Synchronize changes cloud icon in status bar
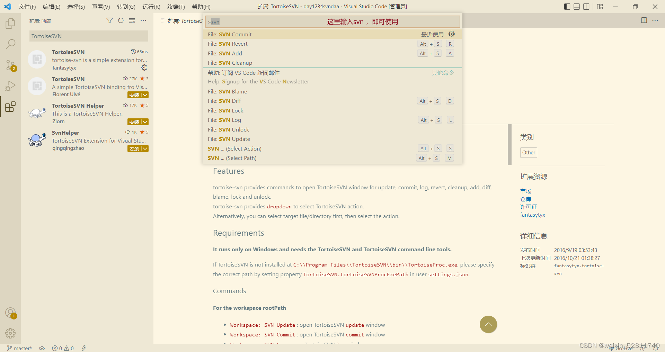This screenshot has width=665, height=352. [42, 348]
